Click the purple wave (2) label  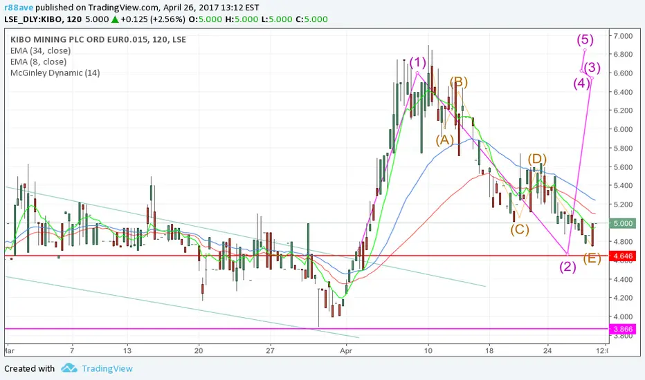[567, 267]
